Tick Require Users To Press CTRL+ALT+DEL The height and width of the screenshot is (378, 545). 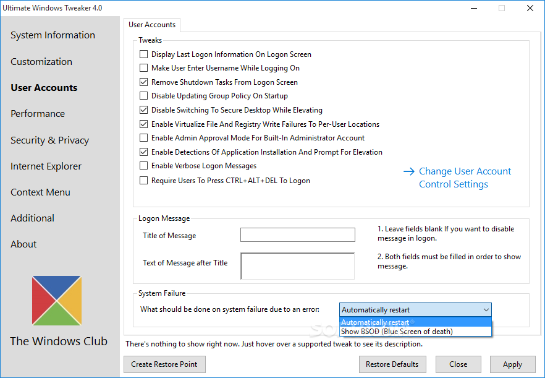click(143, 180)
